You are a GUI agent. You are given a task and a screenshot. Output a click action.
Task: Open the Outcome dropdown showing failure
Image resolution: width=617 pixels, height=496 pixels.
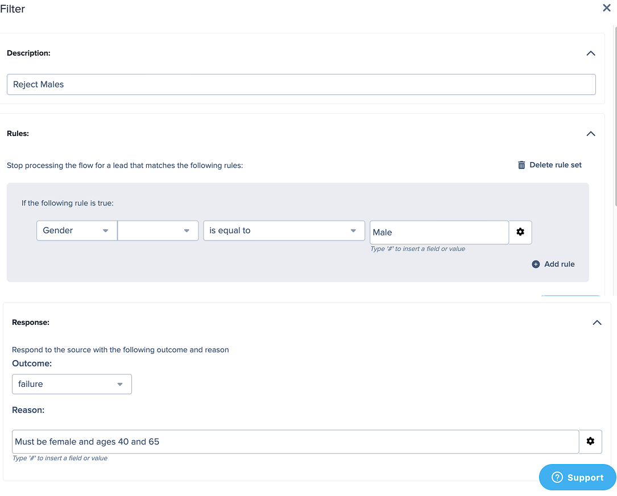[72, 384]
